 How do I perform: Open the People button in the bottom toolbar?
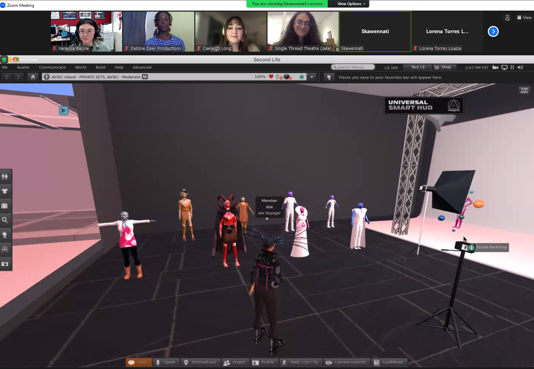click(235, 362)
